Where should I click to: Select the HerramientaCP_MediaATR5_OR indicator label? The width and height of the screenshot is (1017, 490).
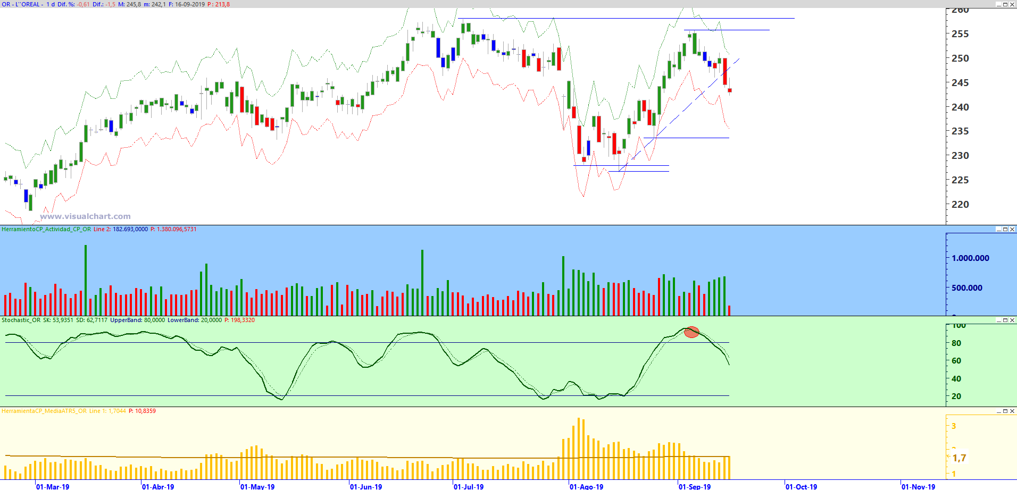(x=44, y=411)
